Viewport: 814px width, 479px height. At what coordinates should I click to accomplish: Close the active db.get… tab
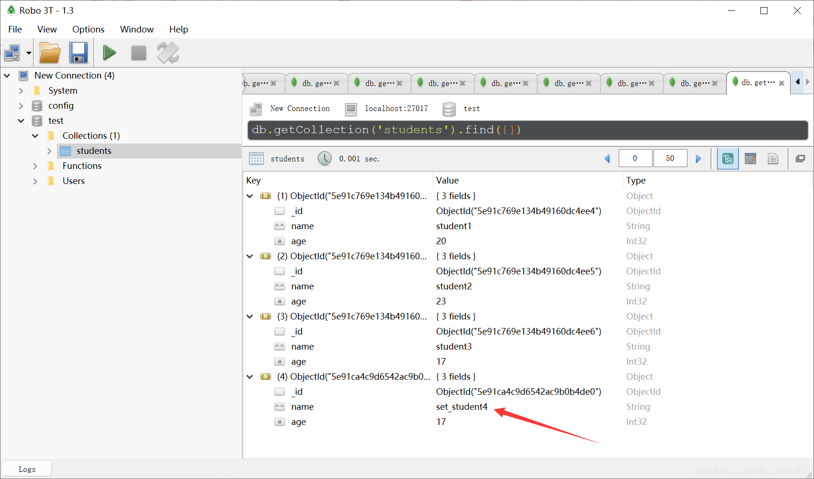[x=782, y=83]
